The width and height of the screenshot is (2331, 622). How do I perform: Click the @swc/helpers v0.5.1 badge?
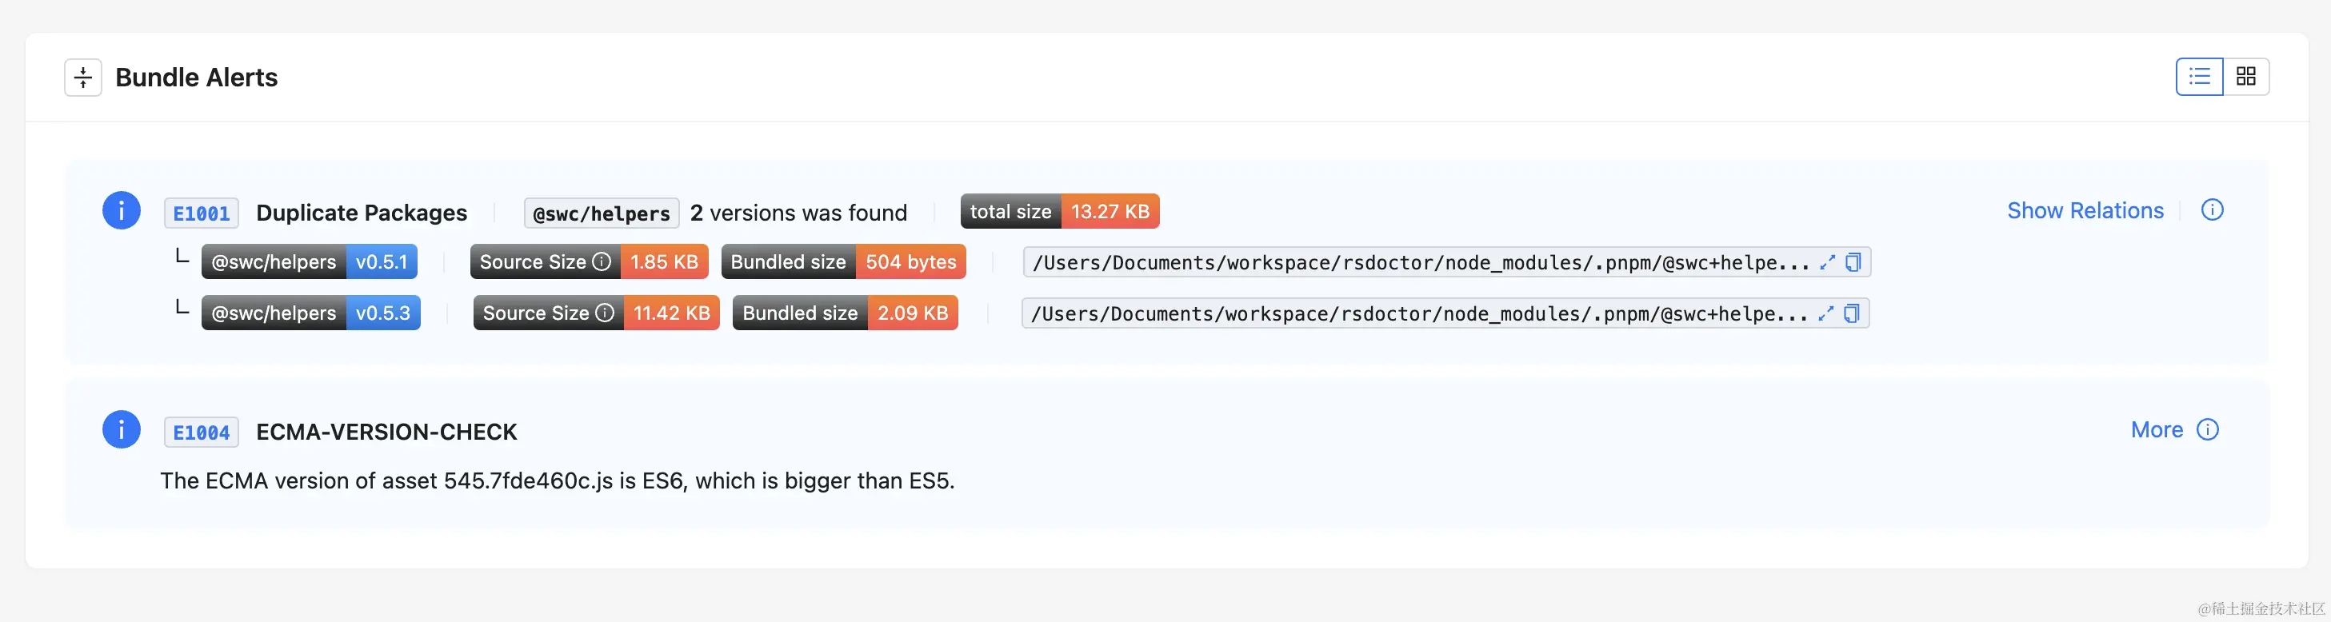coord(310,262)
